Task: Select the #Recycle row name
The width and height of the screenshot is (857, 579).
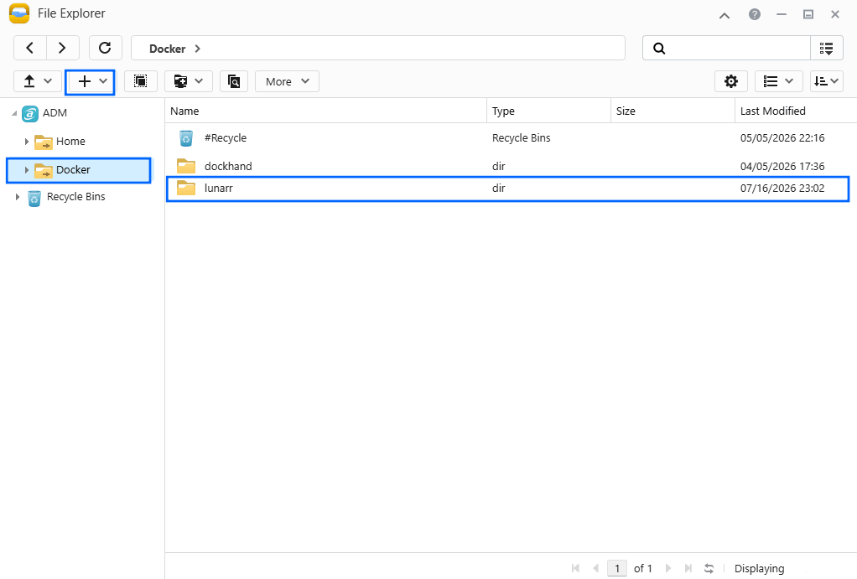Action: [226, 138]
